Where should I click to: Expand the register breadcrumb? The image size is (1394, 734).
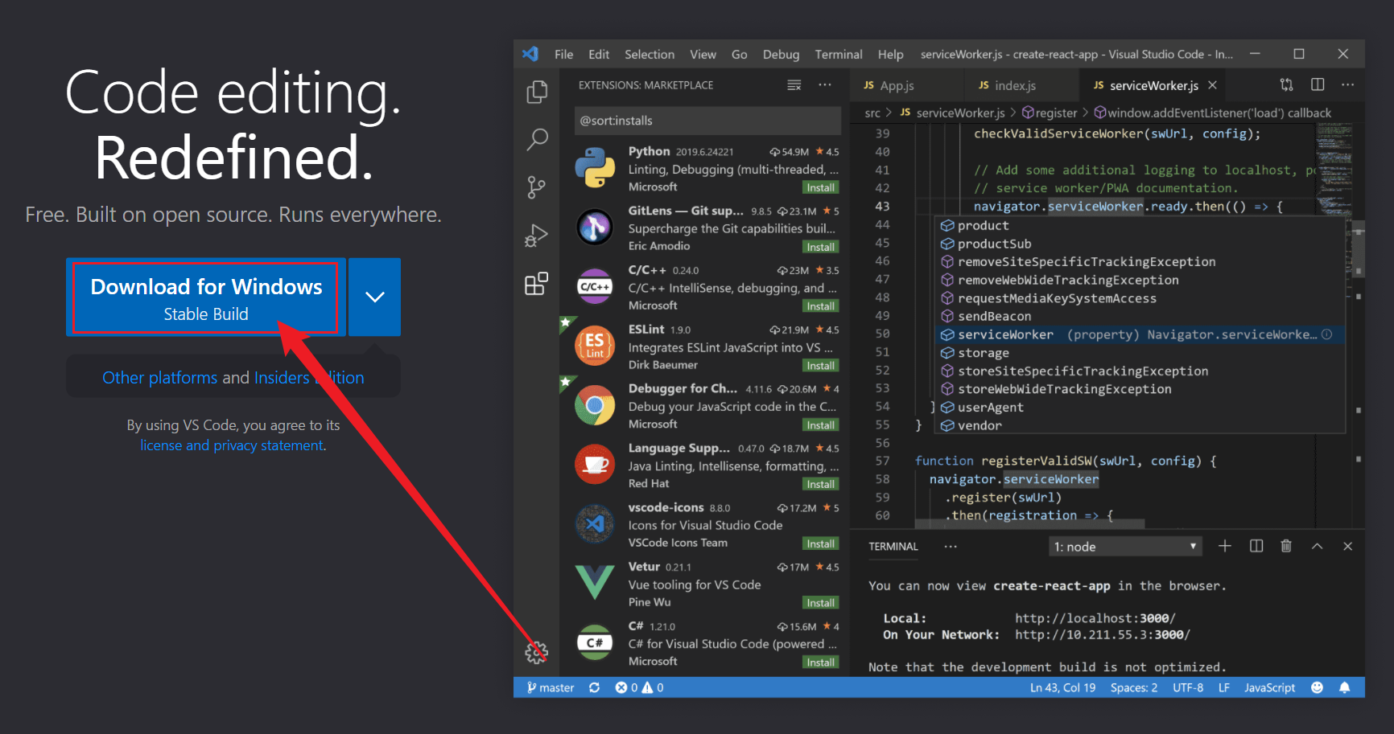click(1055, 113)
